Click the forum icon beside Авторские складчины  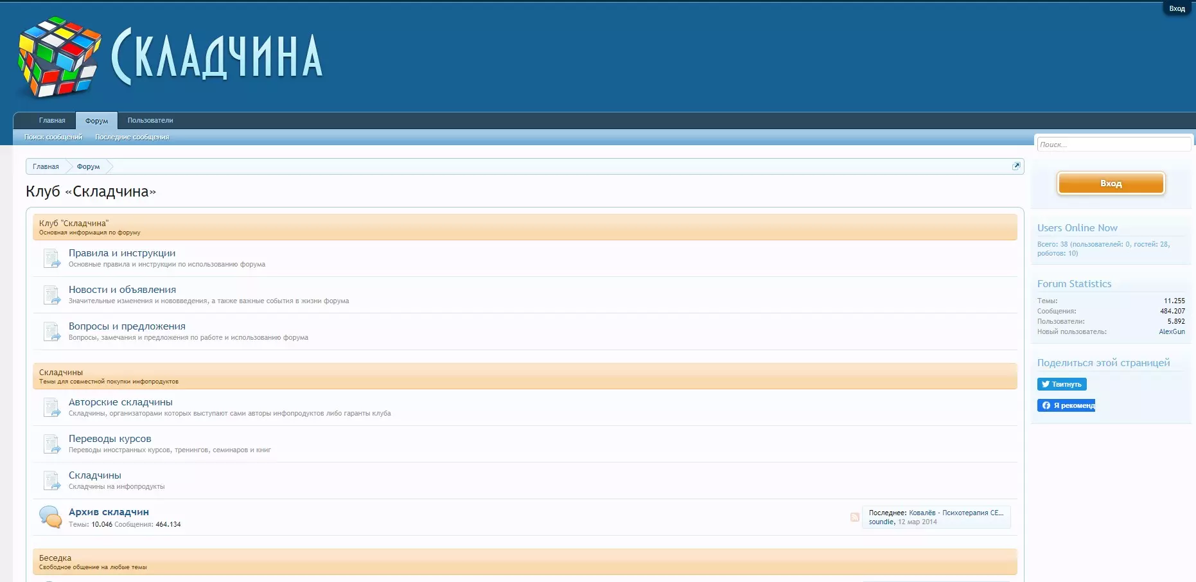51,407
